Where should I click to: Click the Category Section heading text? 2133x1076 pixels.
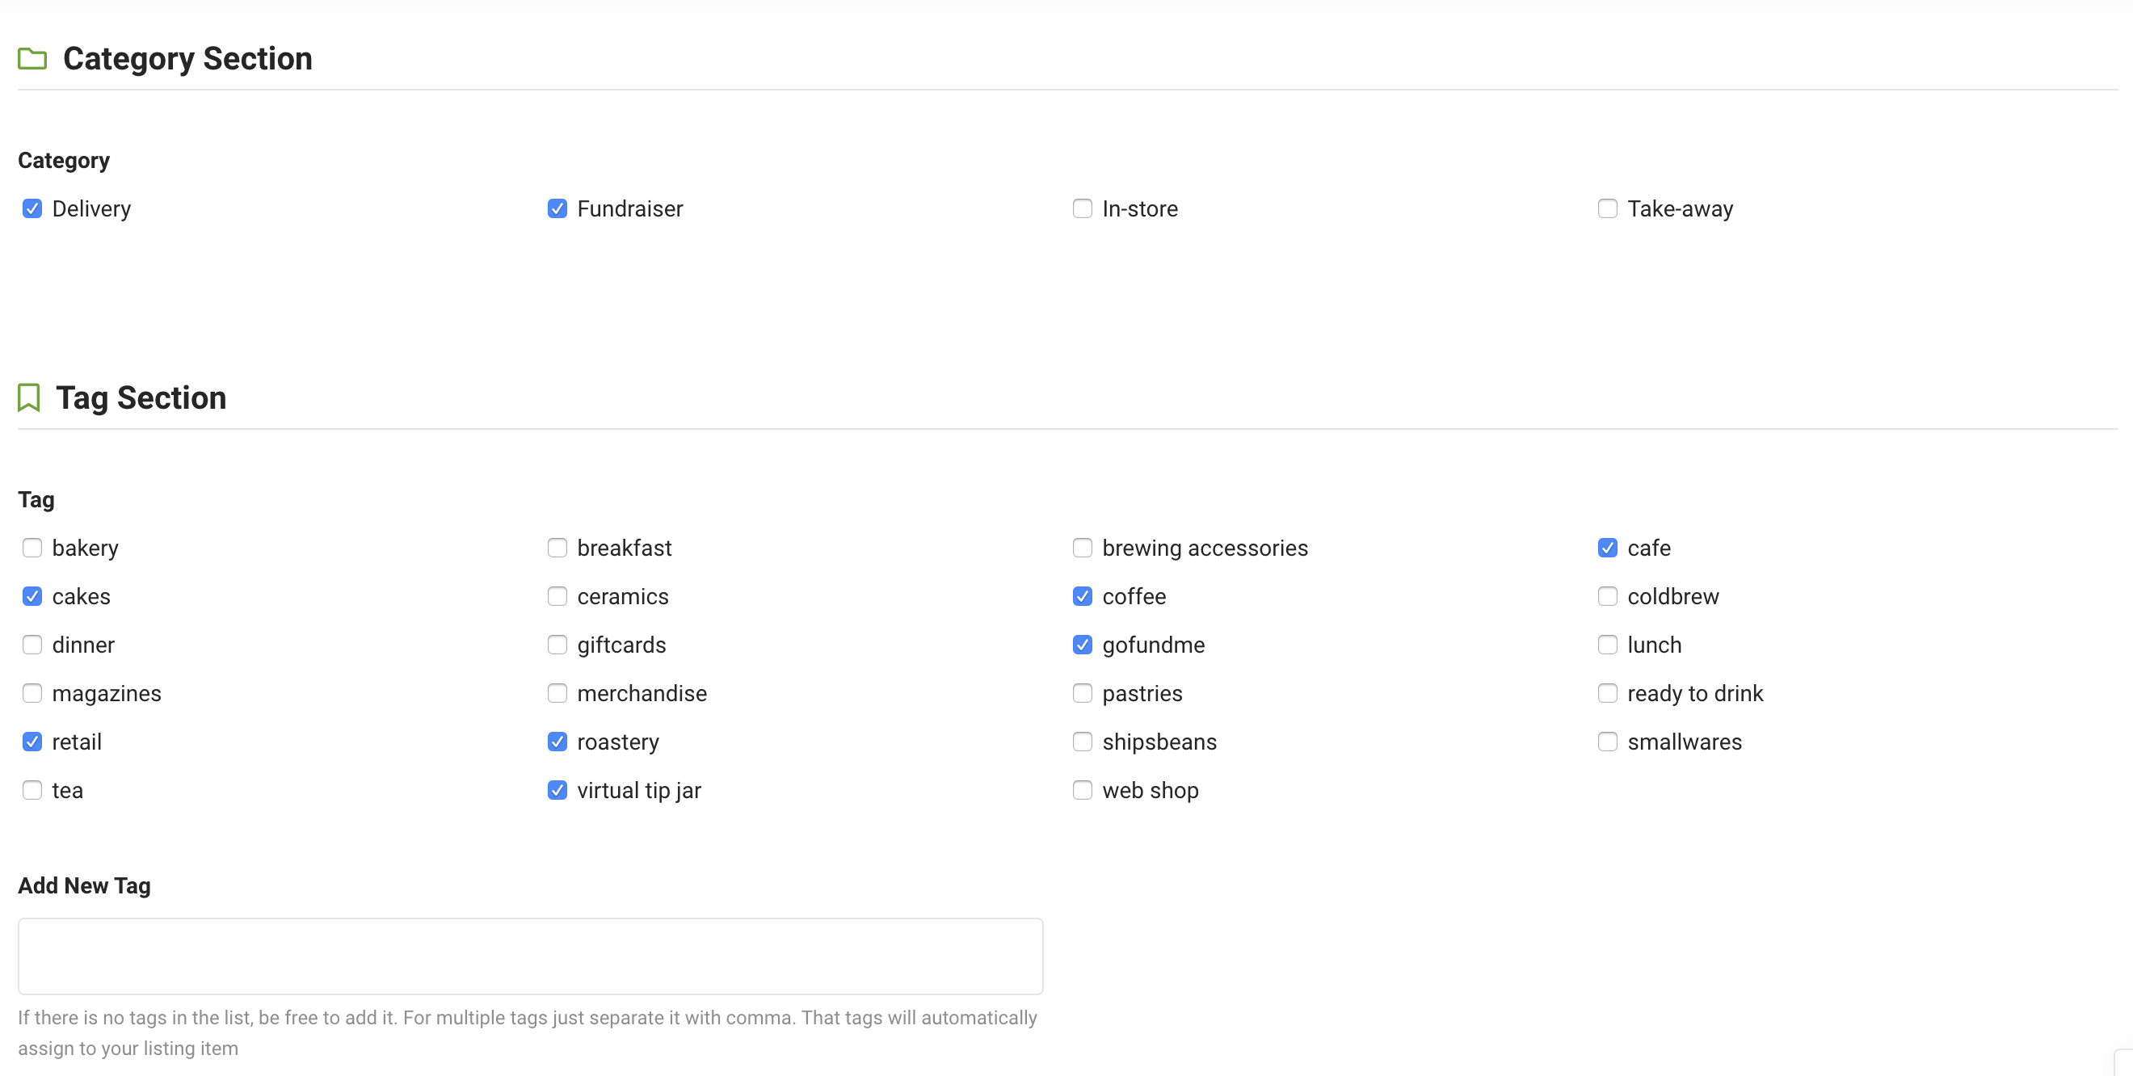point(188,59)
